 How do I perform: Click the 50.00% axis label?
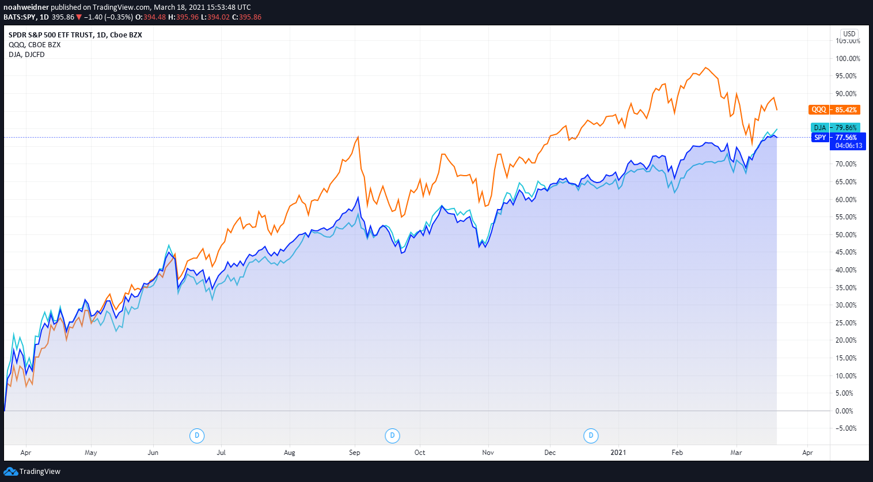[846, 235]
